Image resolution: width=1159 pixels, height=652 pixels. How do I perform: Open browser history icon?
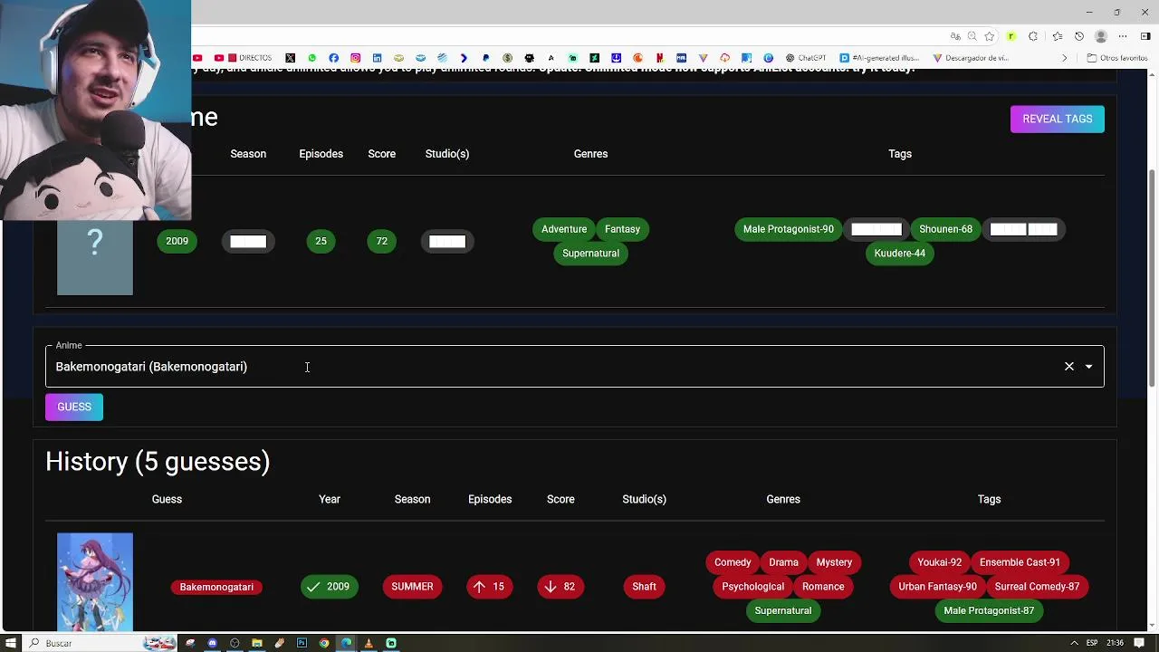(1079, 36)
